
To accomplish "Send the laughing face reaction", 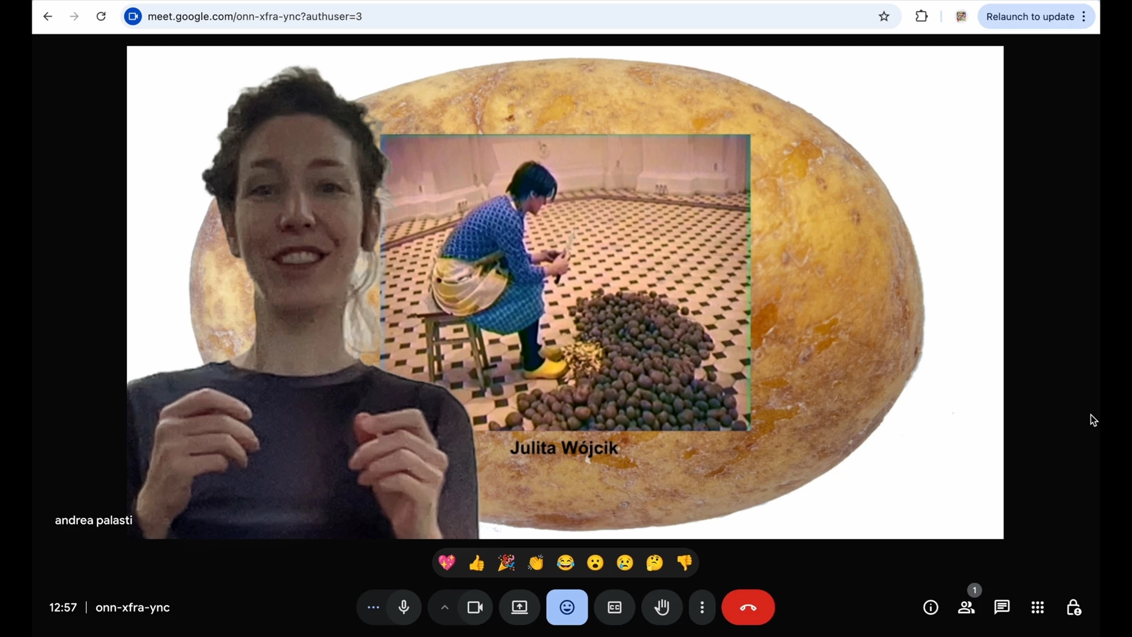I will click(565, 563).
